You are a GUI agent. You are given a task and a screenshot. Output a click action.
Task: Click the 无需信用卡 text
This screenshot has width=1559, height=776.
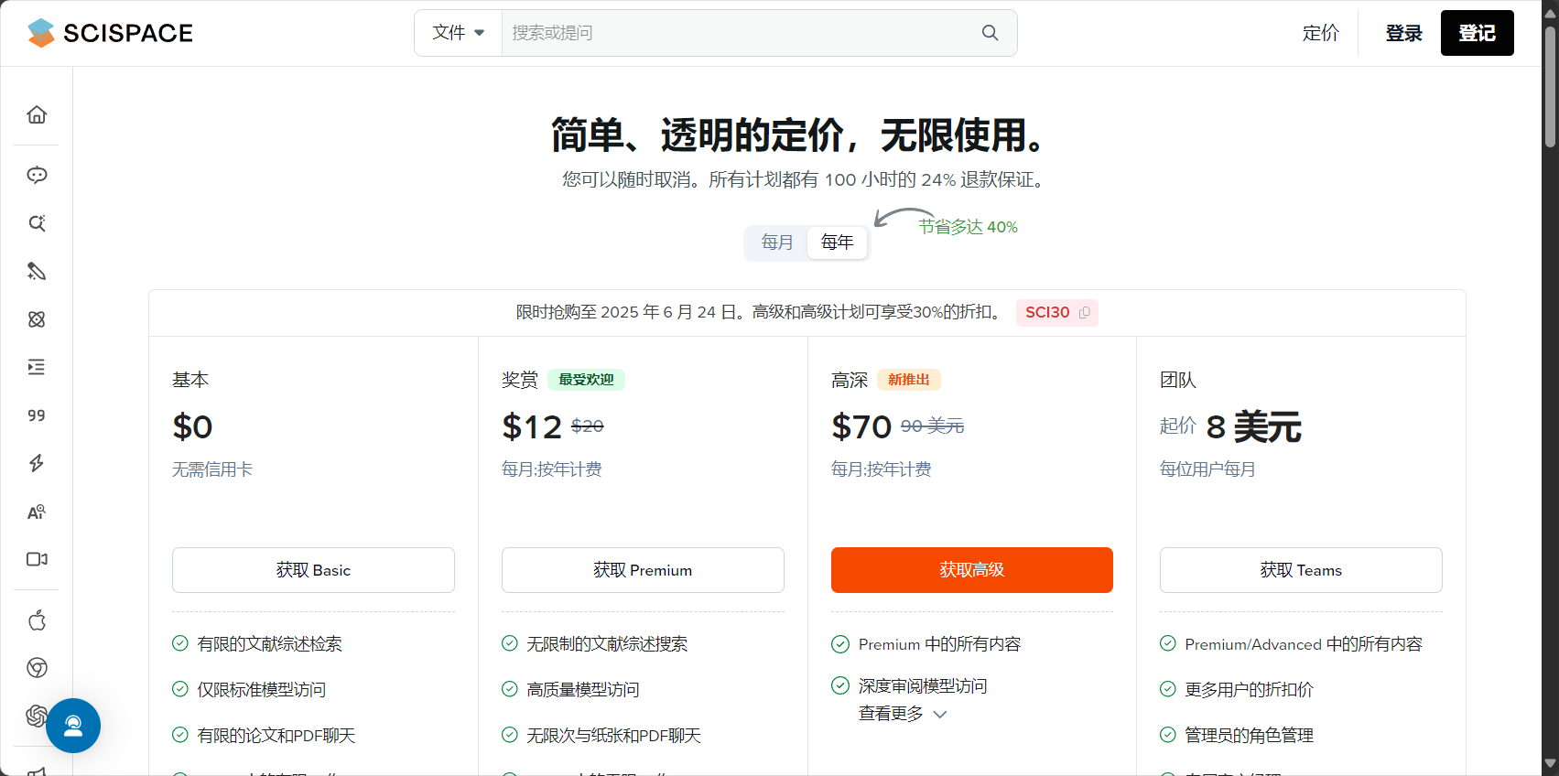[212, 469]
